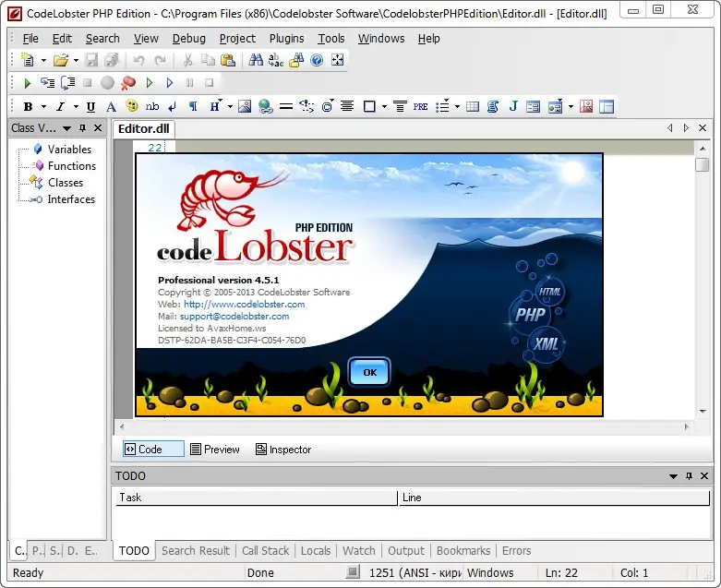Screen dimensions: 721x588
Task: Expand the Open file dropdown arrow
Action: pyautogui.click(x=77, y=60)
